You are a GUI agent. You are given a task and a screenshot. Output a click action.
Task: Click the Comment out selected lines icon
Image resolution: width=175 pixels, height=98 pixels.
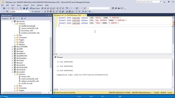point(76,11)
